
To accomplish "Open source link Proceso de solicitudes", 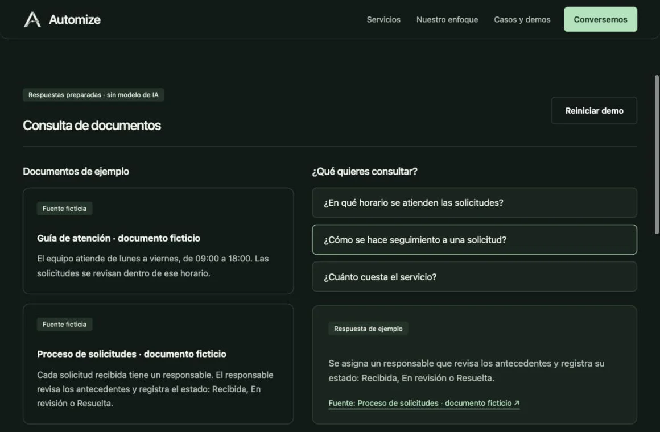I will click(423, 403).
